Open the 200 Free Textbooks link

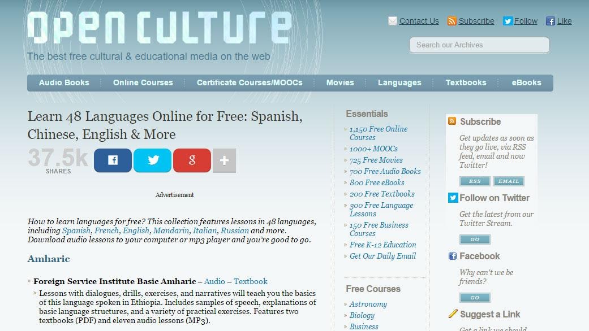[x=382, y=194]
